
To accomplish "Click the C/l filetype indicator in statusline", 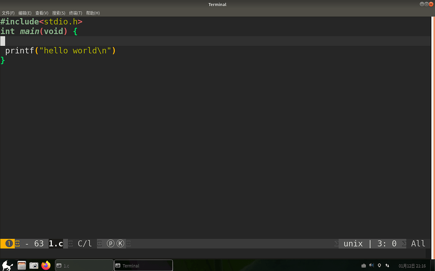I will click(x=84, y=243).
